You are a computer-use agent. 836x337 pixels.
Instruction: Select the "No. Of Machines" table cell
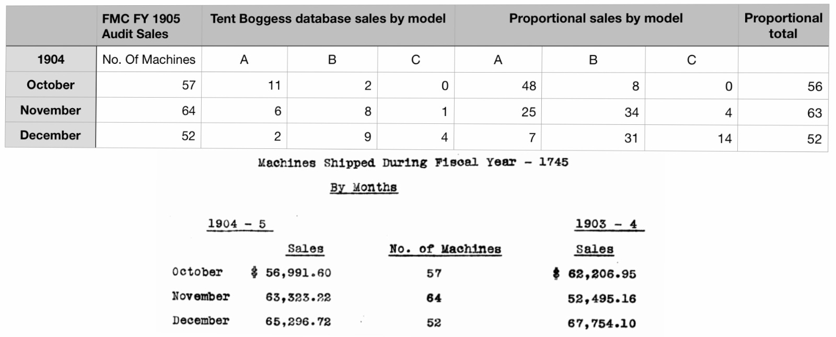click(149, 60)
